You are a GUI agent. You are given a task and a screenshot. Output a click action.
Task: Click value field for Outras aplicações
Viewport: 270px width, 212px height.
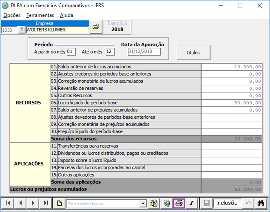click(231, 175)
